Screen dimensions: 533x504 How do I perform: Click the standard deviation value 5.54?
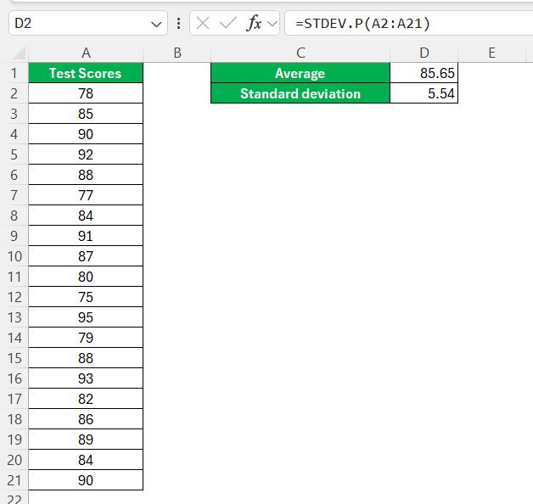point(424,93)
